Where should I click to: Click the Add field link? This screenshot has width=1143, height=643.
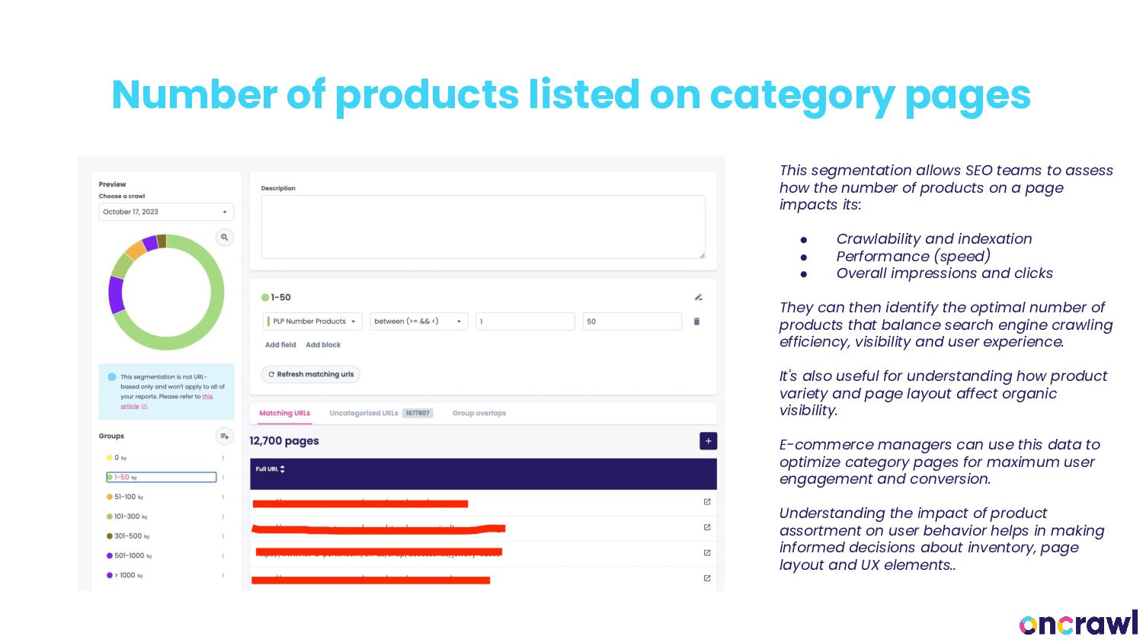(280, 345)
